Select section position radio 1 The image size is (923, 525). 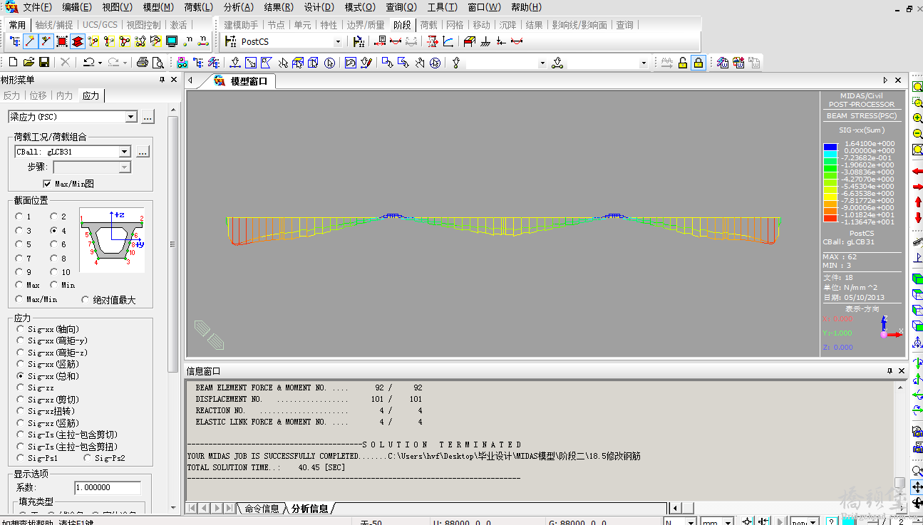click(19, 217)
